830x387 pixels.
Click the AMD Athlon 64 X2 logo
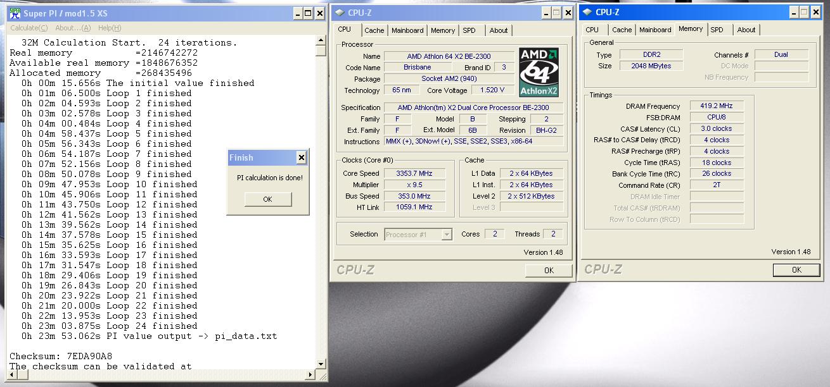coord(538,72)
